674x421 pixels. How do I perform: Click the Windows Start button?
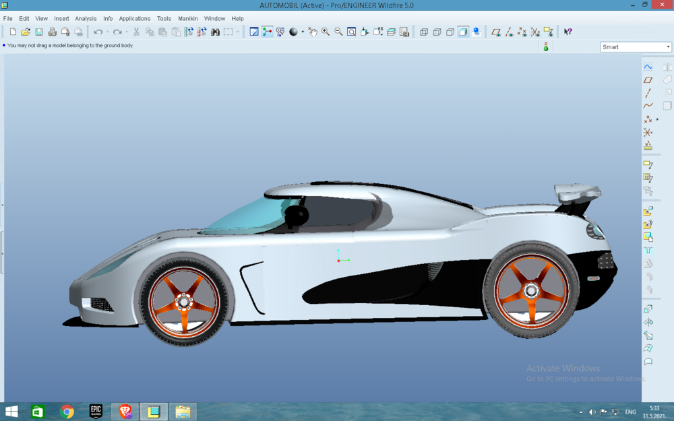click(x=11, y=412)
